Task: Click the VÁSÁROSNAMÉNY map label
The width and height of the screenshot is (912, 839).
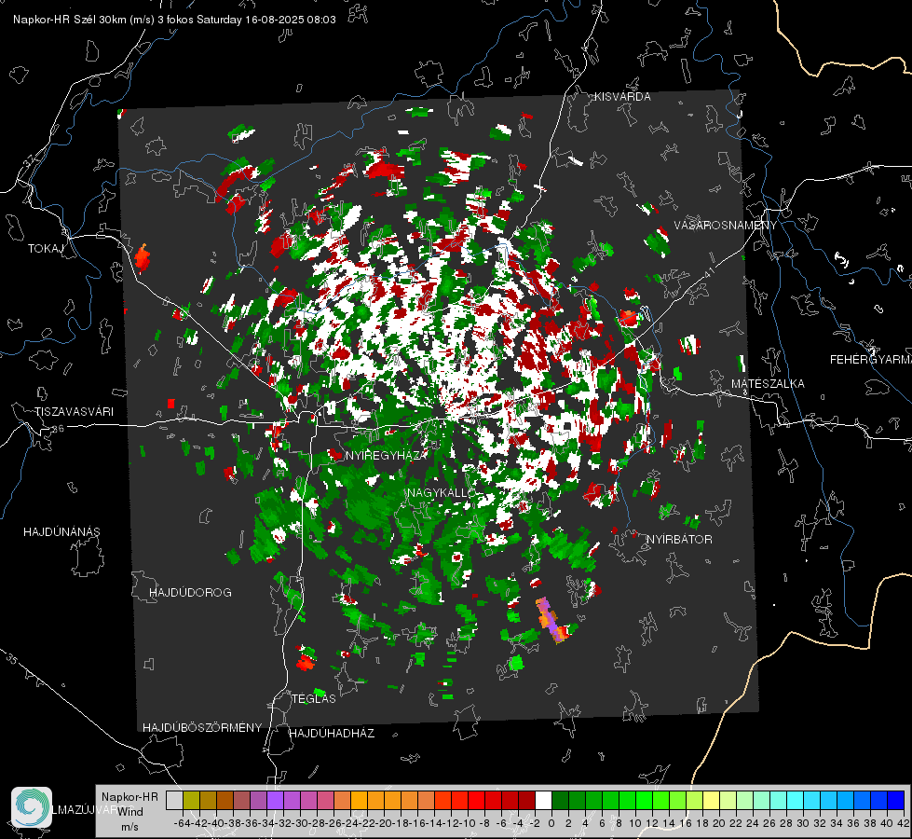Action: (726, 226)
